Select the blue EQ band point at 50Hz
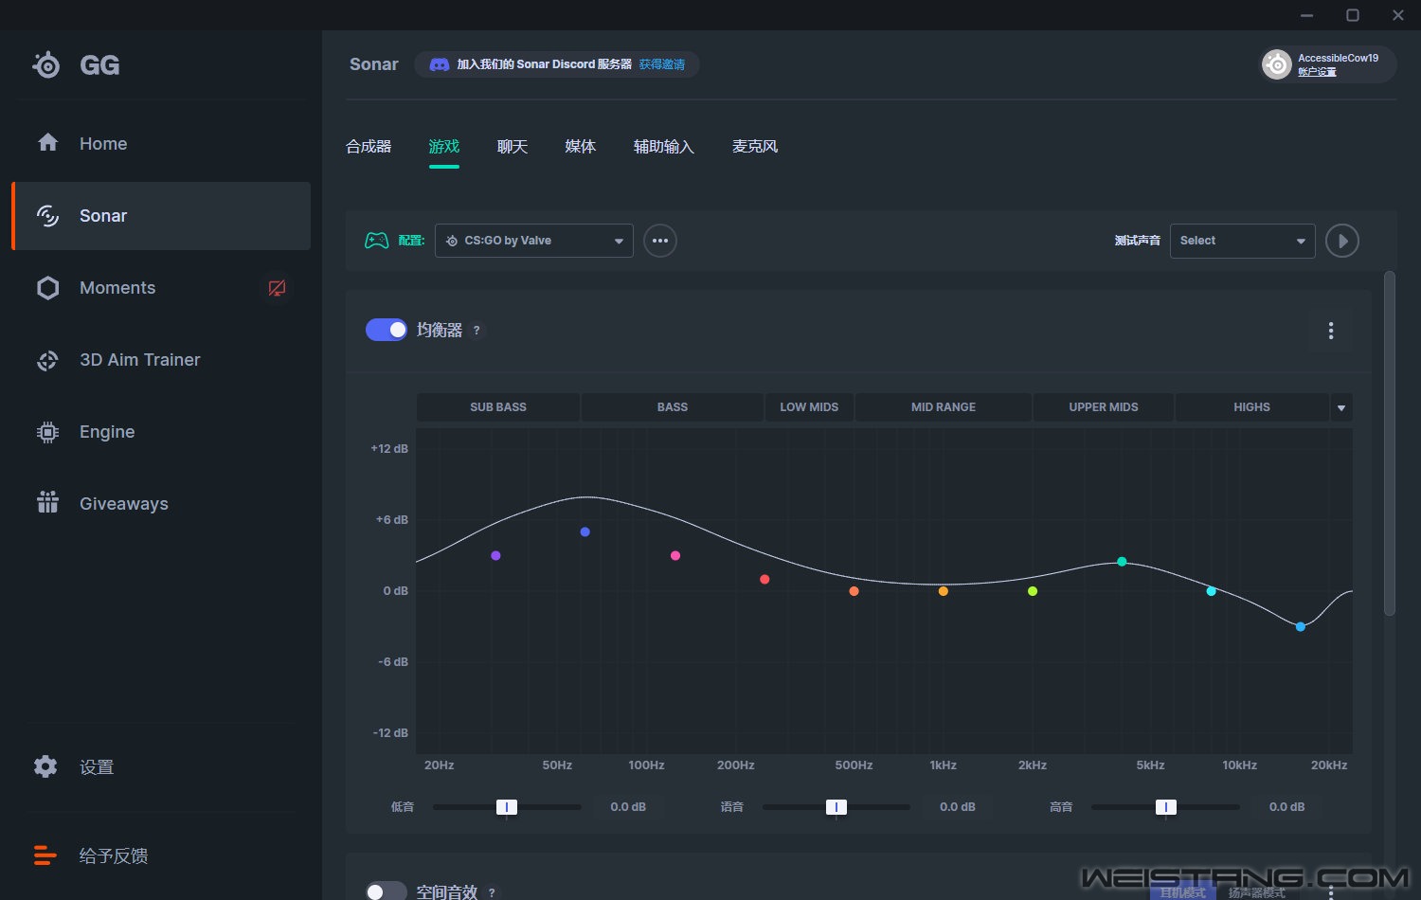Screen dimensions: 1421x900 tap(585, 531)
